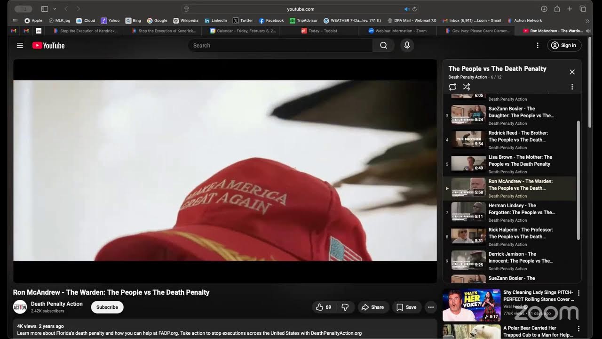Screen dimensions: 602x339
Task: Open the TripAdvisor bookmark
Action: pos(304,21)
